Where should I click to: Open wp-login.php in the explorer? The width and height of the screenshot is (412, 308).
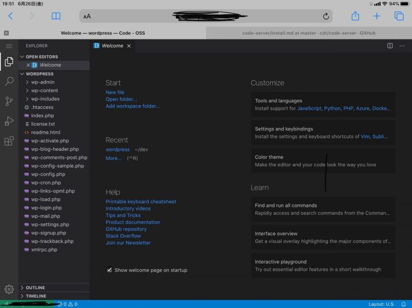[x=54, y=208]
